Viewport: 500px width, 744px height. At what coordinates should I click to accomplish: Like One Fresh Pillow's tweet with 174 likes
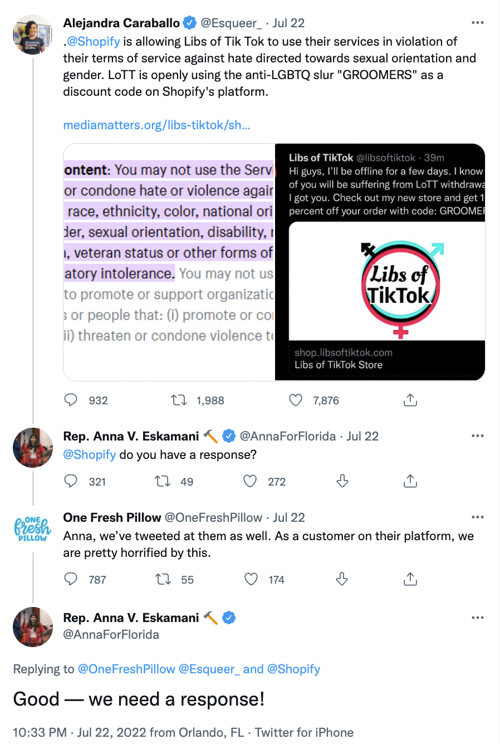pyautogui.click(x=251, y=579)
